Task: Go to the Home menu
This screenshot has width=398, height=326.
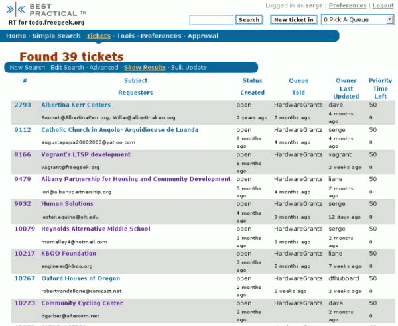Action: coord(17,36)
